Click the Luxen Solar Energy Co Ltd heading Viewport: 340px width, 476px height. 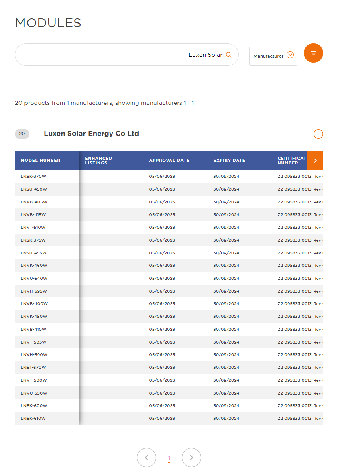[92, 134]
